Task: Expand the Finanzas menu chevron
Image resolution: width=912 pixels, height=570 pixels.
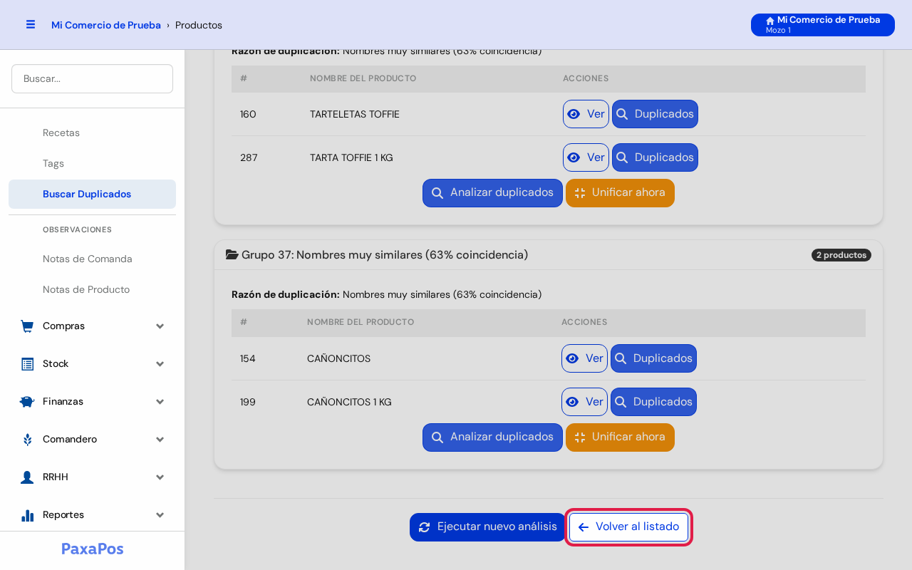Action: point(160,402)
